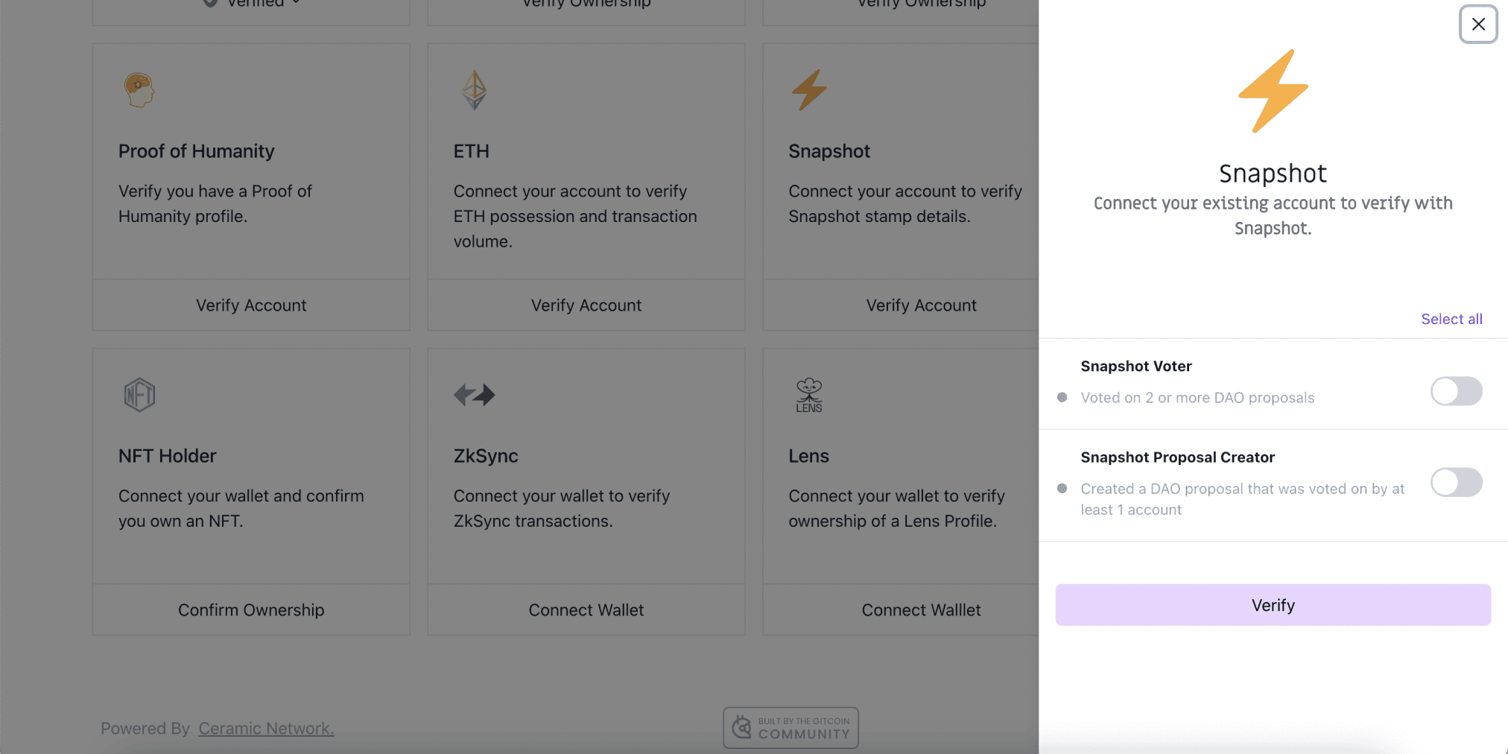Click Verify Account under ETH

(x=586, y=305)
